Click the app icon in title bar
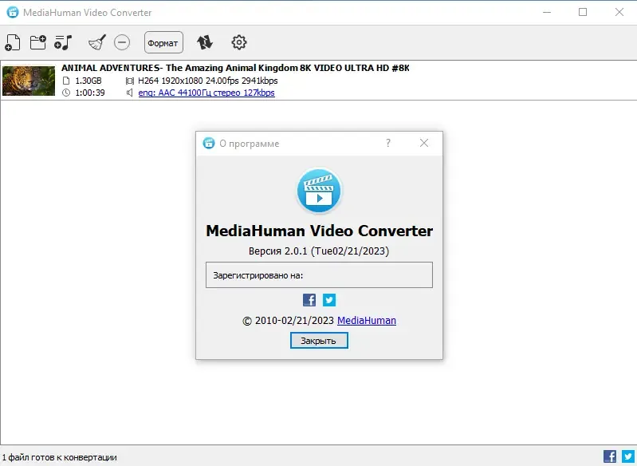This screenshot has height=466, width=637. pyautogui.click(x=13, y=12)
